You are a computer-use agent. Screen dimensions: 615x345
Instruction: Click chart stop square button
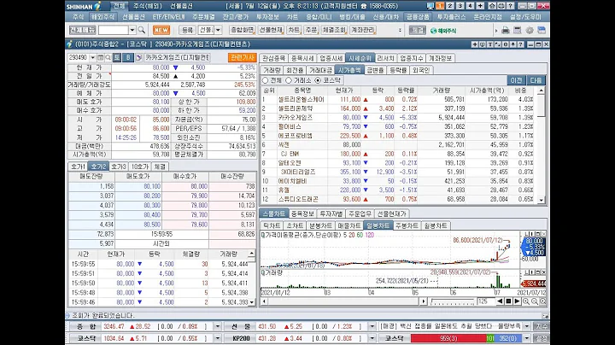[x=508, y=301]
